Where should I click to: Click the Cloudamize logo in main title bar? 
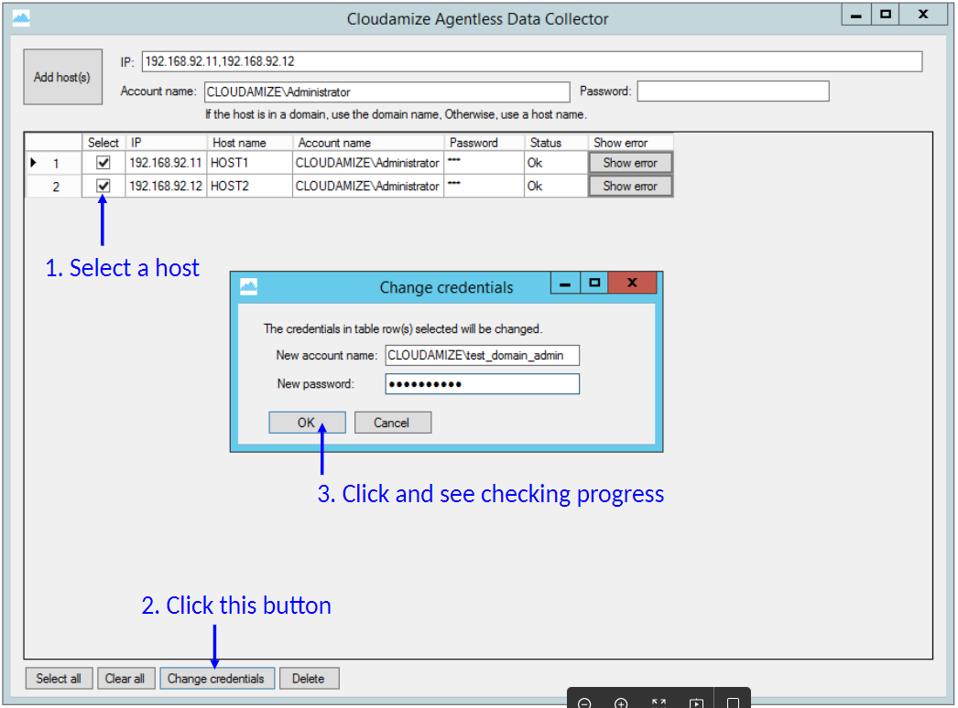[x=21, y=18]
